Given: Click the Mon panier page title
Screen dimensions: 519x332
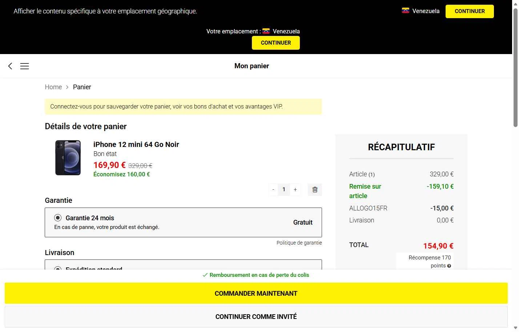Looking at the screenshot, I should [252, 66].
